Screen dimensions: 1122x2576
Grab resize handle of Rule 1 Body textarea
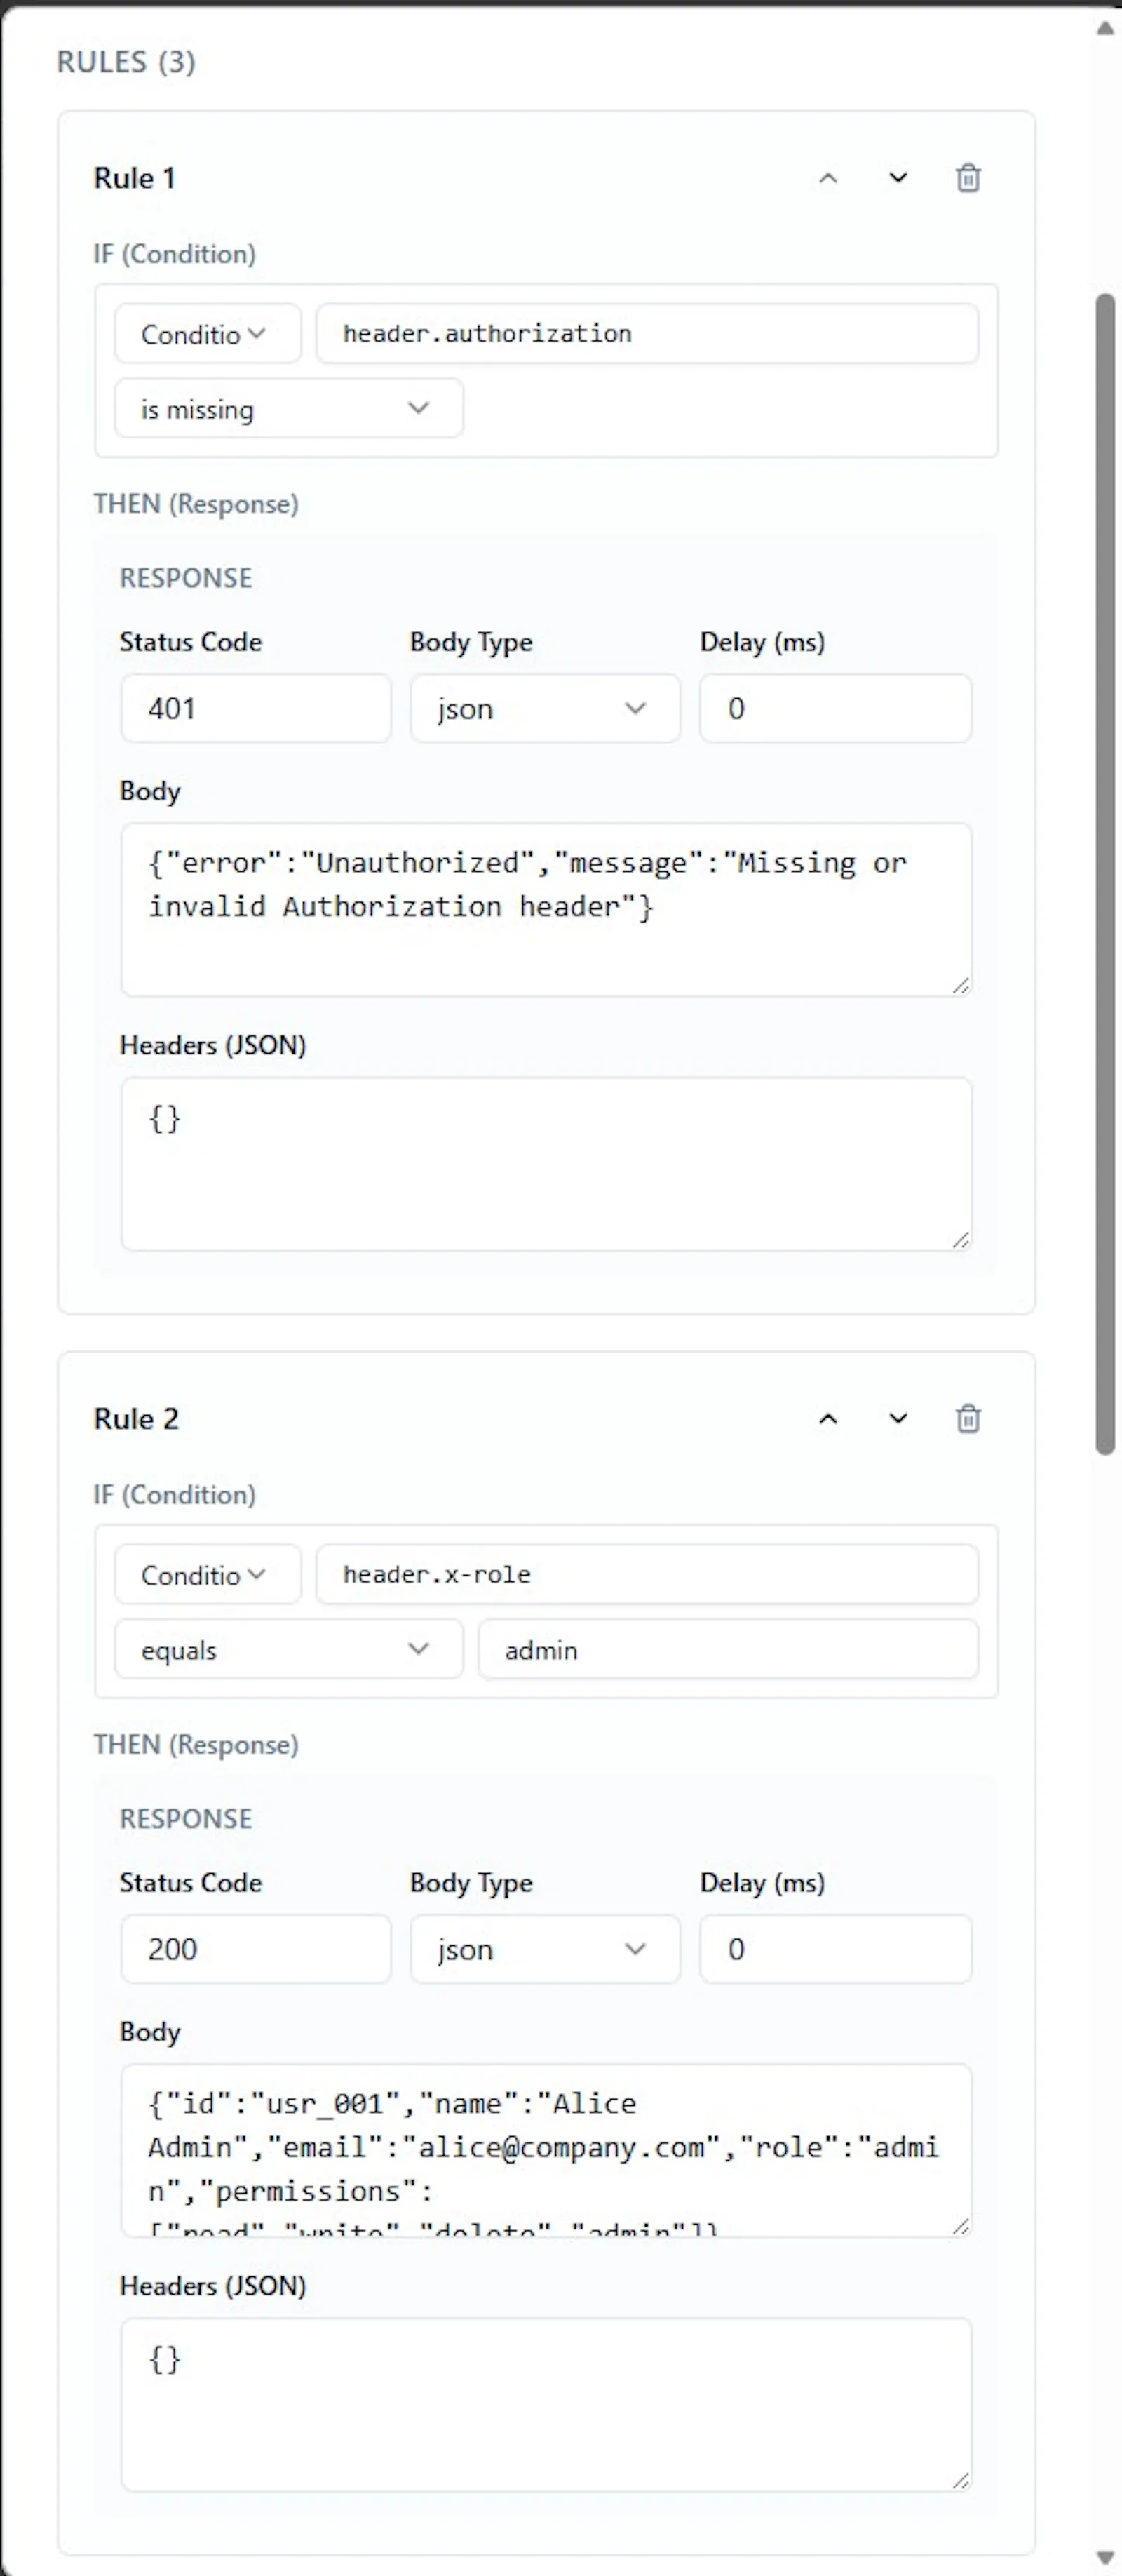pos(961,986)
